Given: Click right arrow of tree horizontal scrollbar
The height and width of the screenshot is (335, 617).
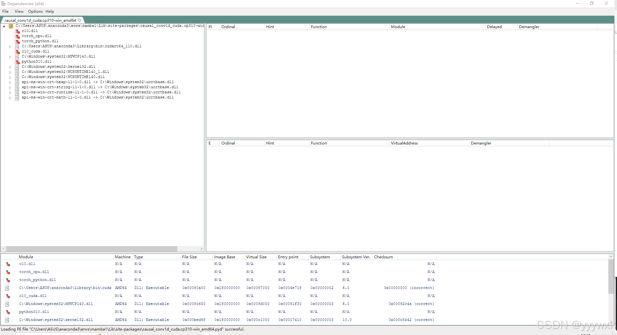Looking at the screenshot, I should click(201, 249).
